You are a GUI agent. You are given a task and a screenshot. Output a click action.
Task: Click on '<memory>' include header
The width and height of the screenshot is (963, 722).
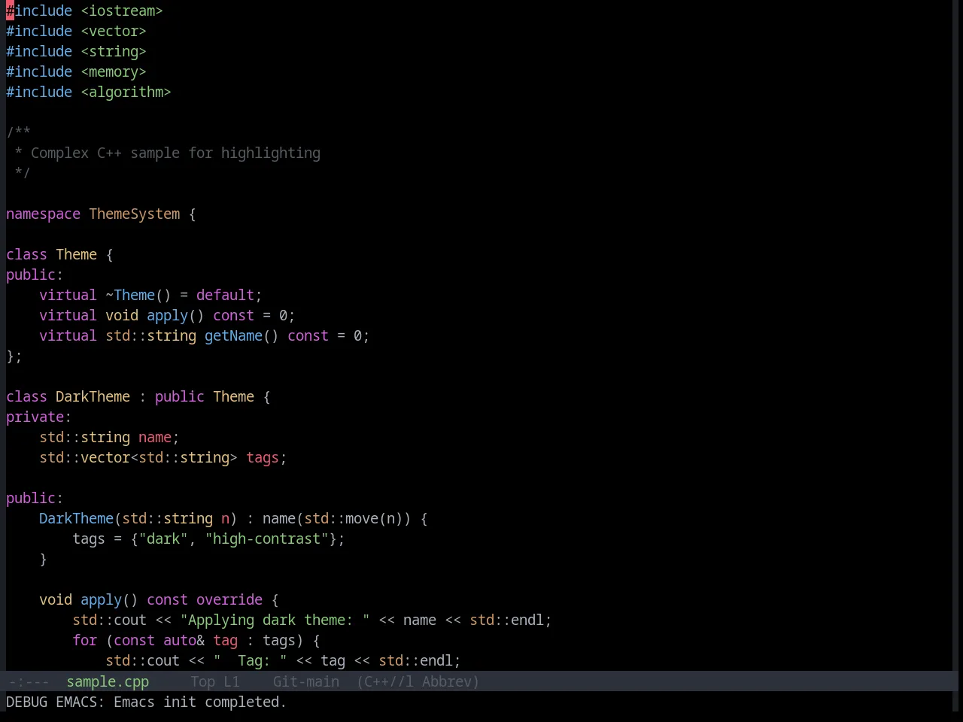pyautogui.click(x=114, y=71)
